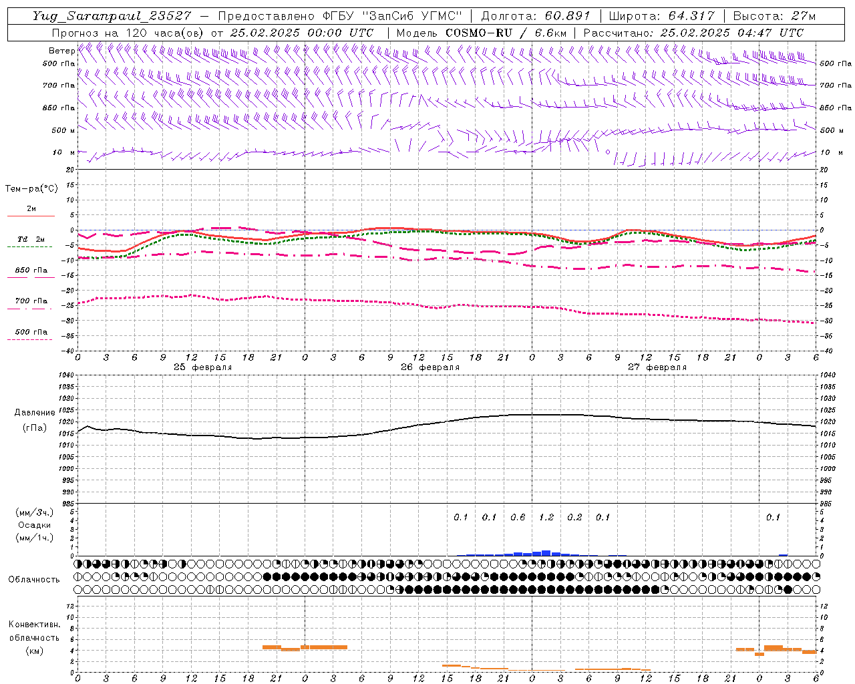Click the (мм/1ч.) precipitation unit label
Viewport: 855px width, 684px height.
tap(35, 538)
